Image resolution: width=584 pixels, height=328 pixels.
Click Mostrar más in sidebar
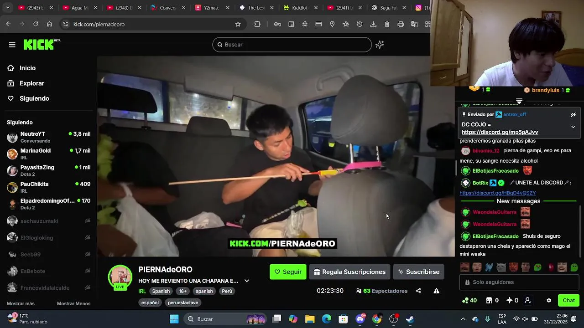point(21,304)
